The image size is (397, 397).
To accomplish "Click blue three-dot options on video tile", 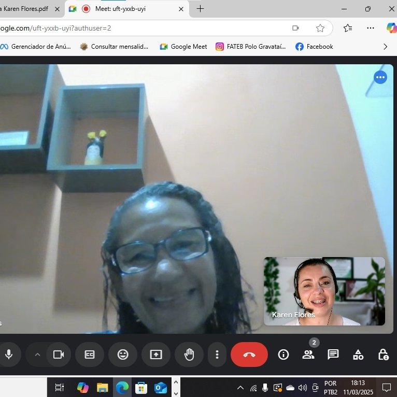I will [380, 77].
